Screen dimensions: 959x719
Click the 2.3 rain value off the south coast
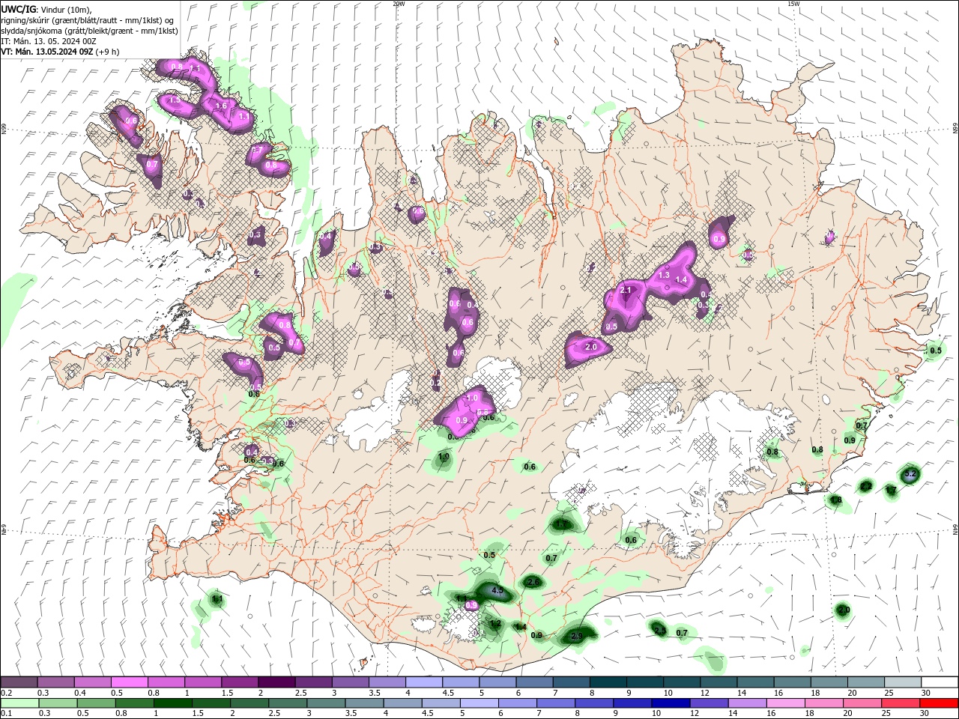pyautogui.click(x=659, y=631)
